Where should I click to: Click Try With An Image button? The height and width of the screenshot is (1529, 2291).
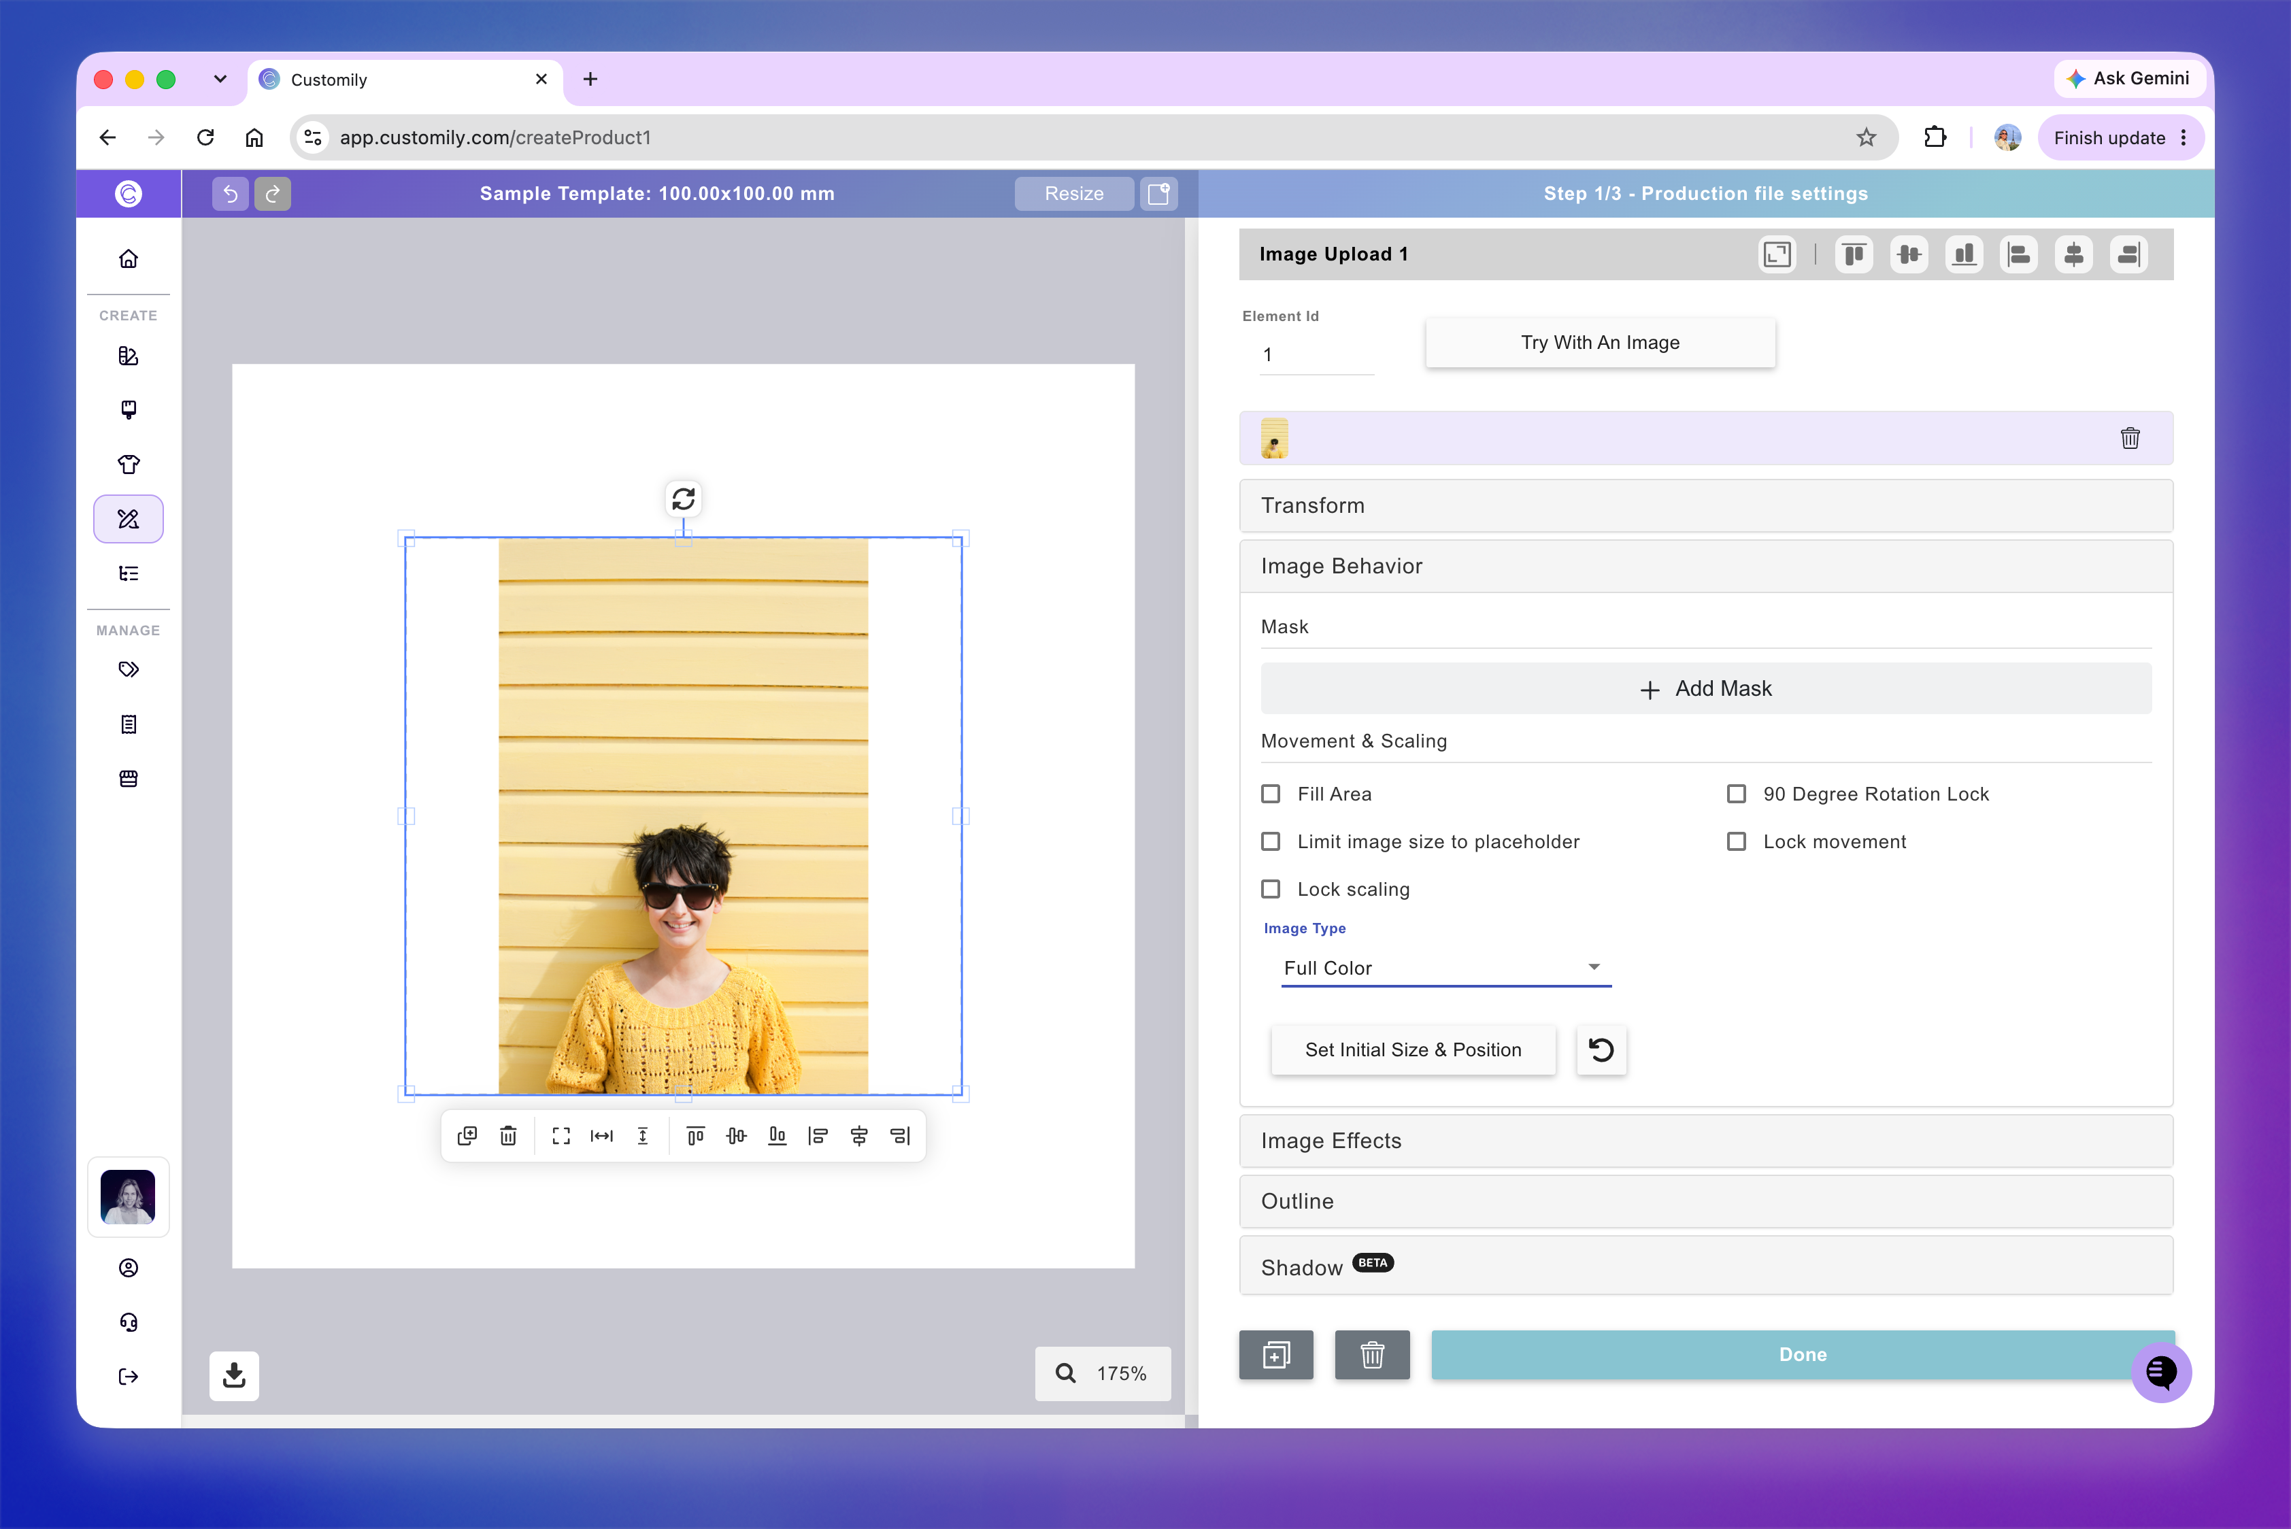[1601, 342]
